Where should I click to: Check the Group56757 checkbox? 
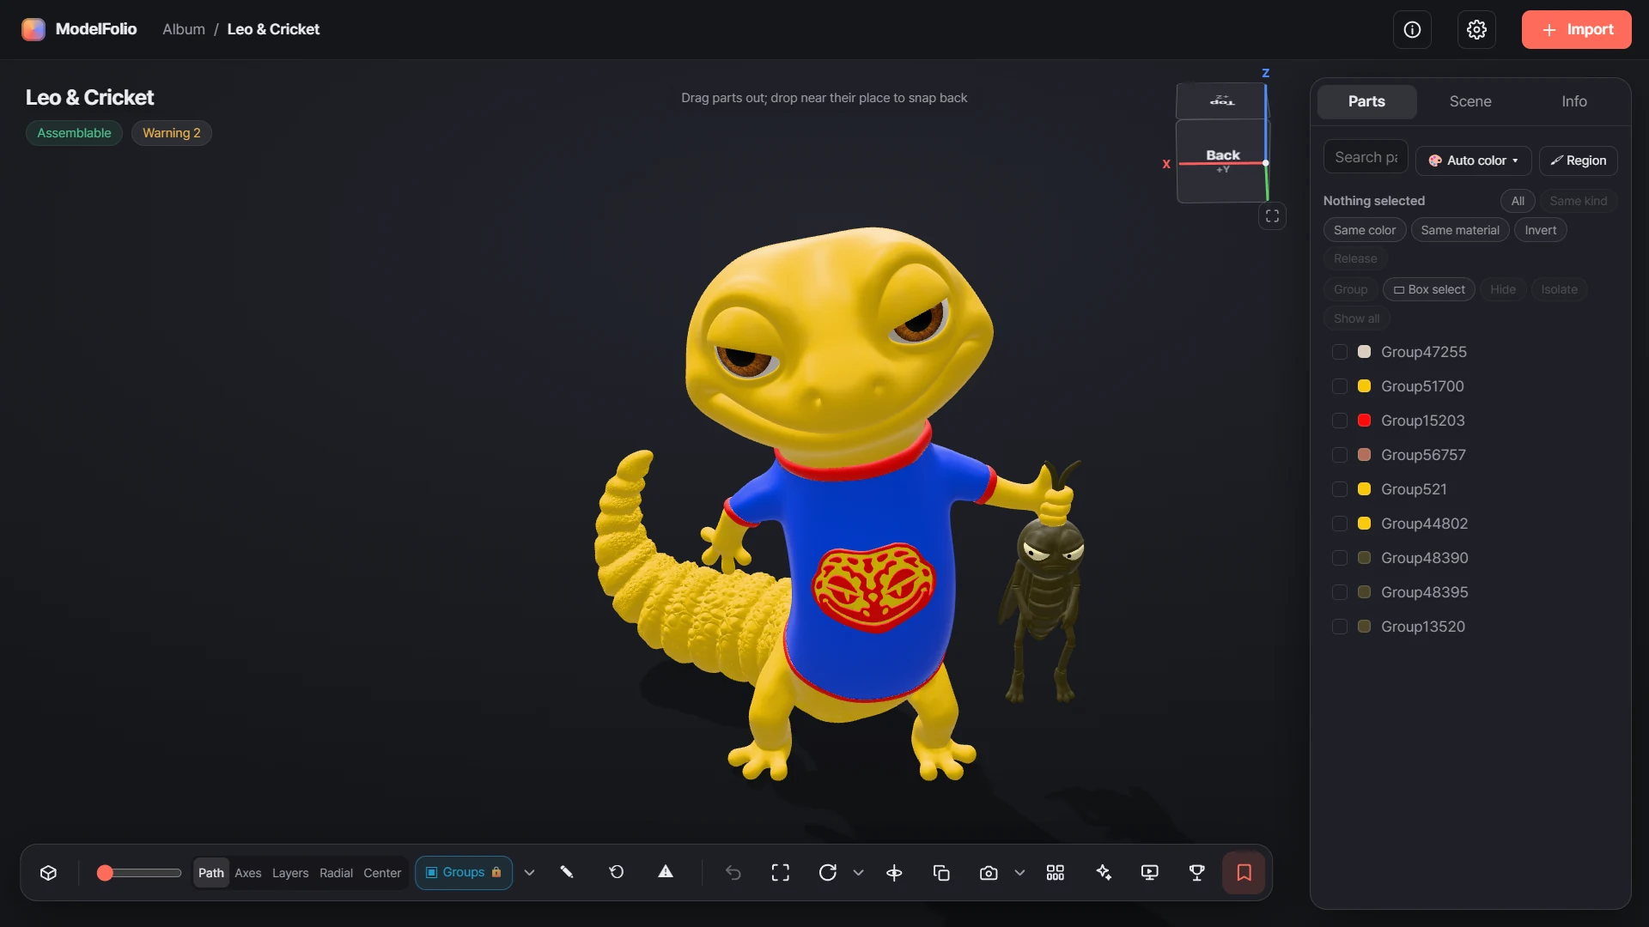(1339, 455)
